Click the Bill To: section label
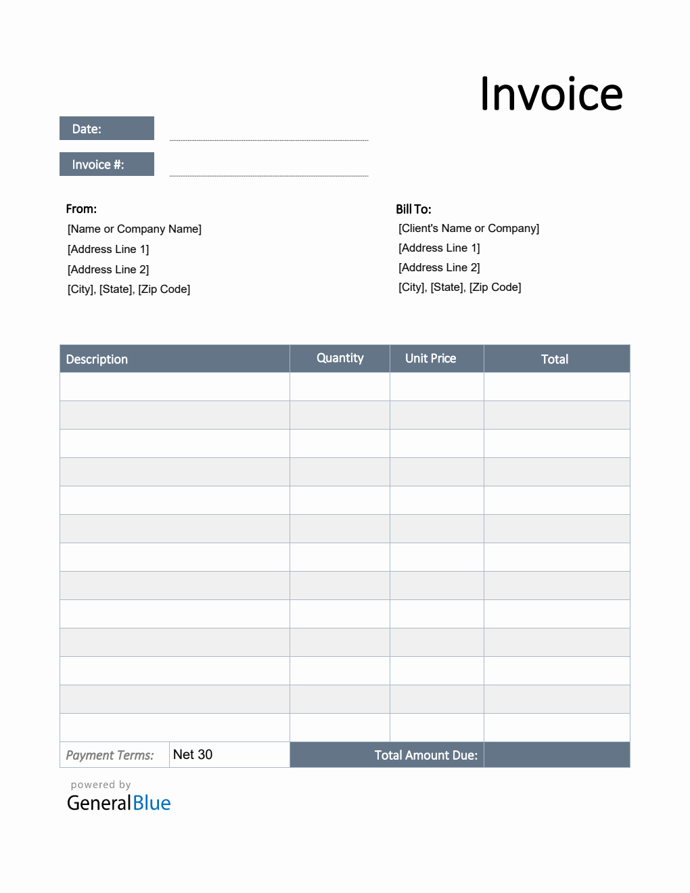690x893 pixels. pyautogui.click(x=415, y=209)
